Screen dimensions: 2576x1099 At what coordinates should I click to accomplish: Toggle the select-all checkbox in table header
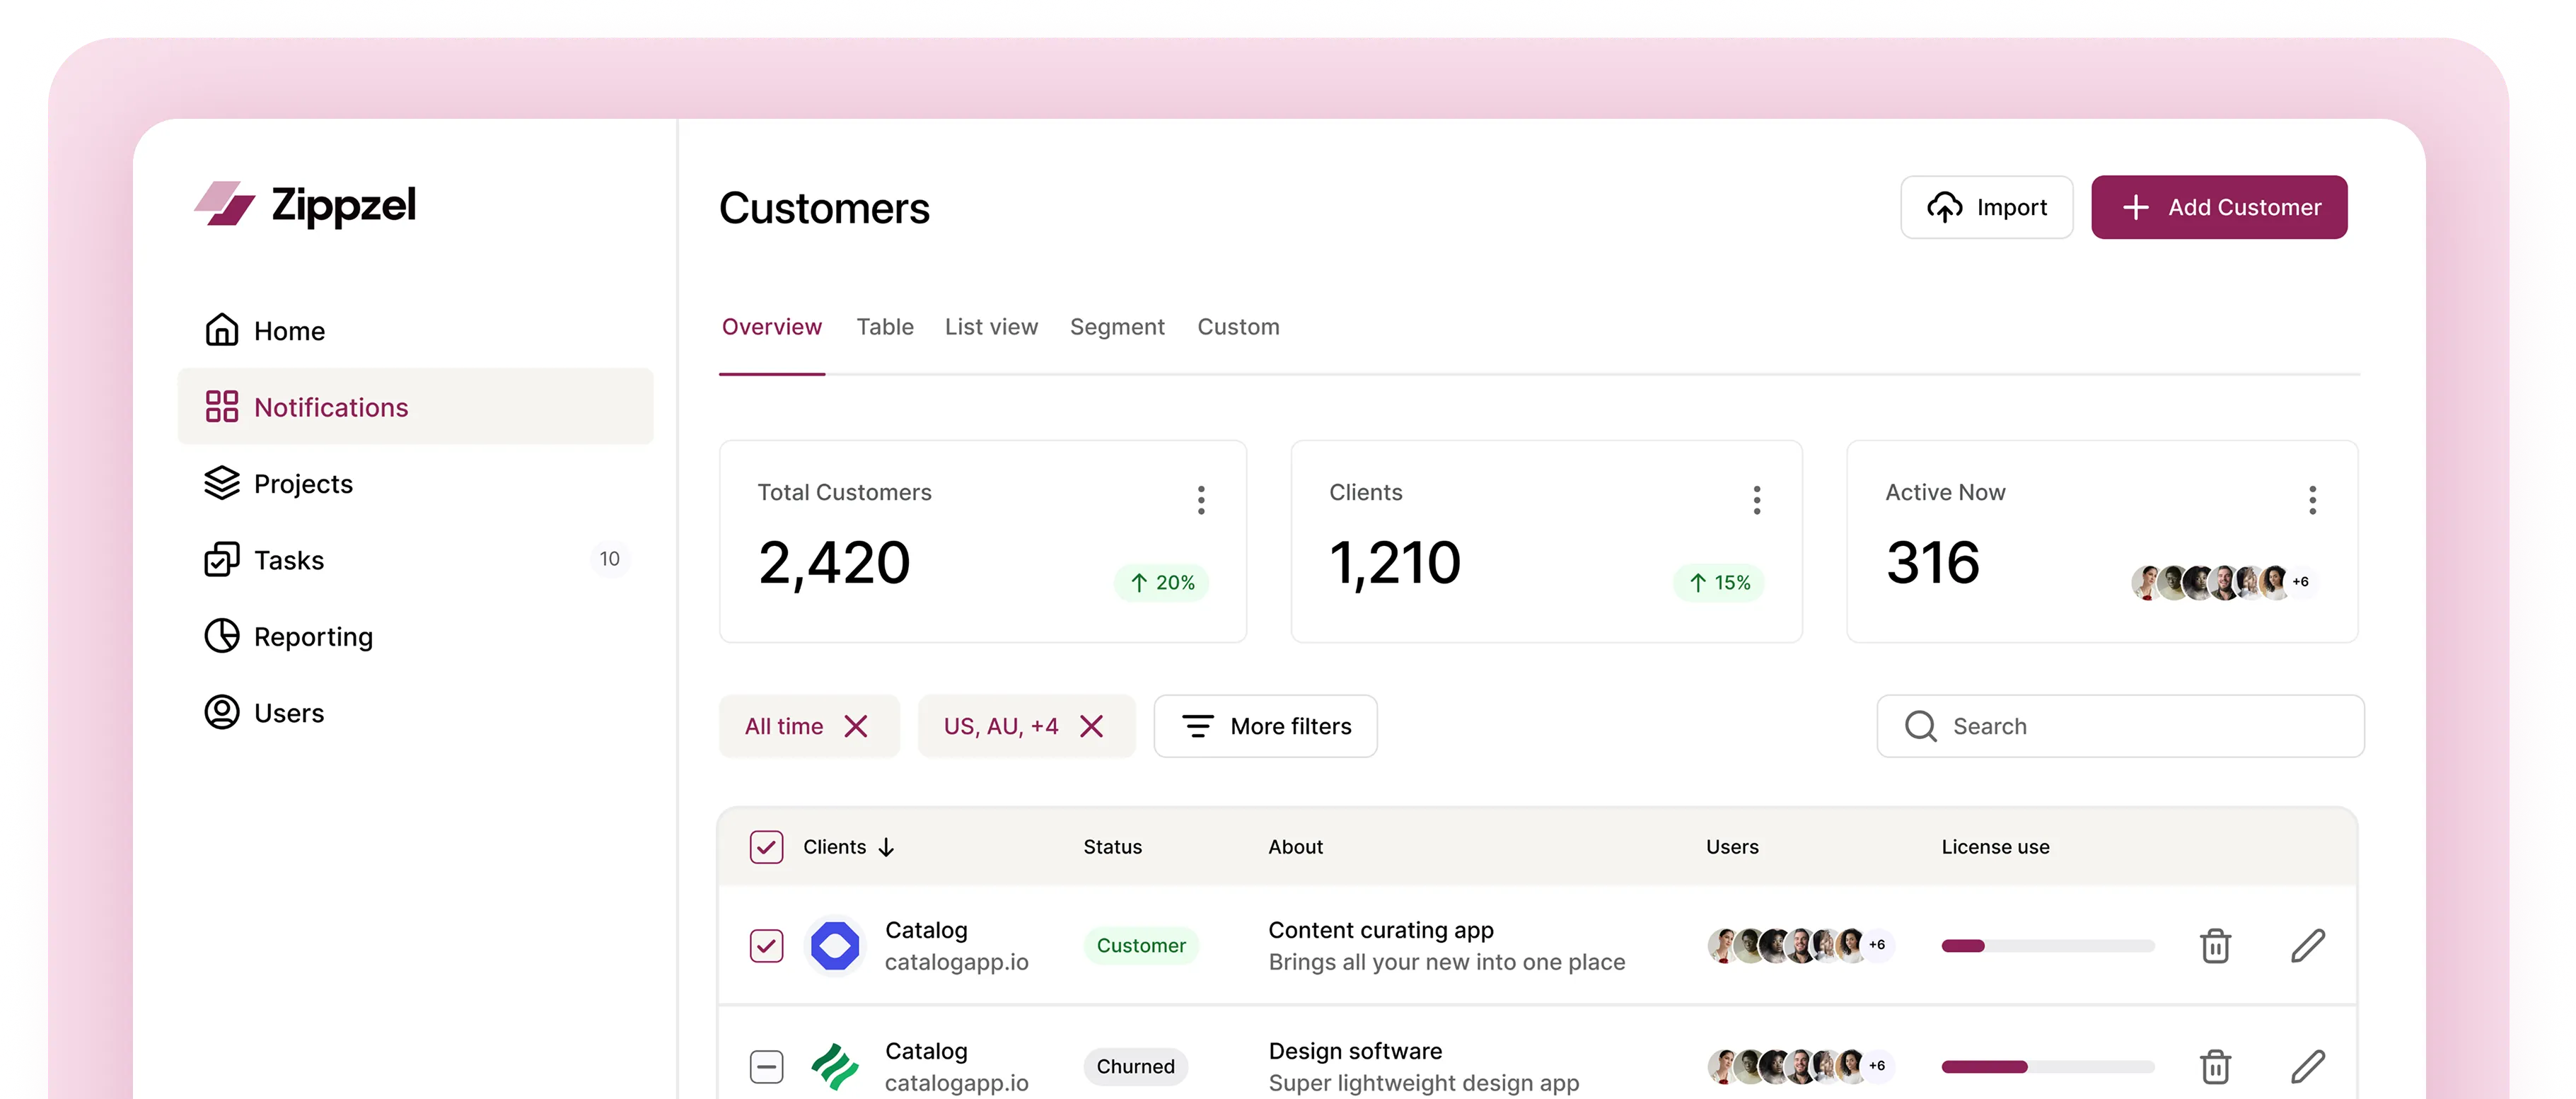[766, 847]
